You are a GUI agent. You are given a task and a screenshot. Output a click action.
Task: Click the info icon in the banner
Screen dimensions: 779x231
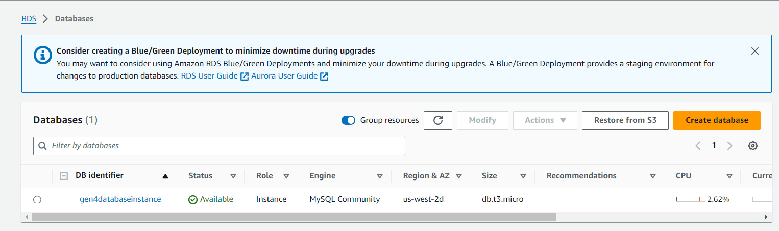[x=42, y=55]
